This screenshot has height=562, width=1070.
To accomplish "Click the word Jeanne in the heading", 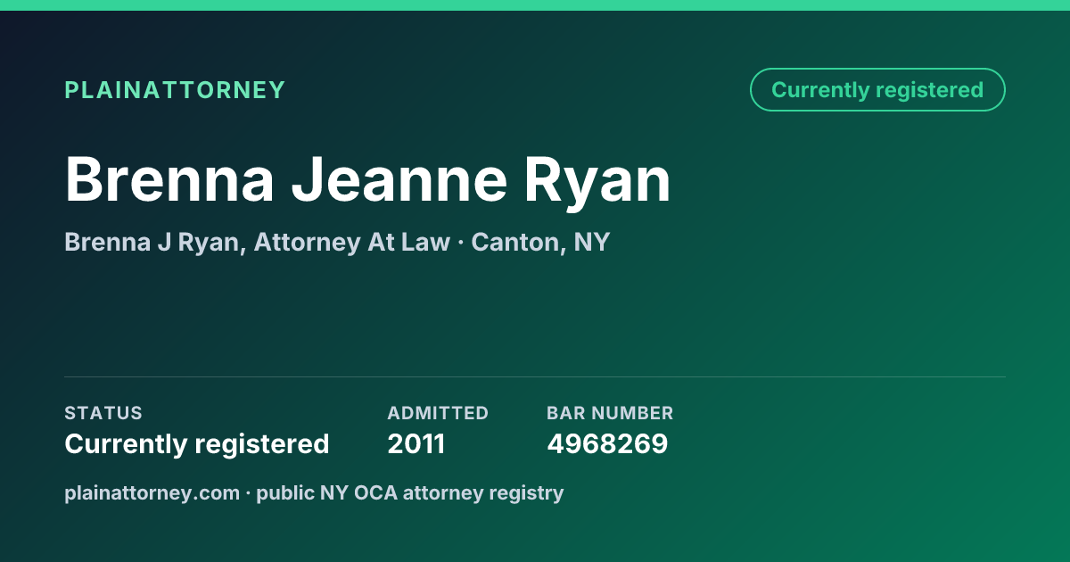I will 399,180.
